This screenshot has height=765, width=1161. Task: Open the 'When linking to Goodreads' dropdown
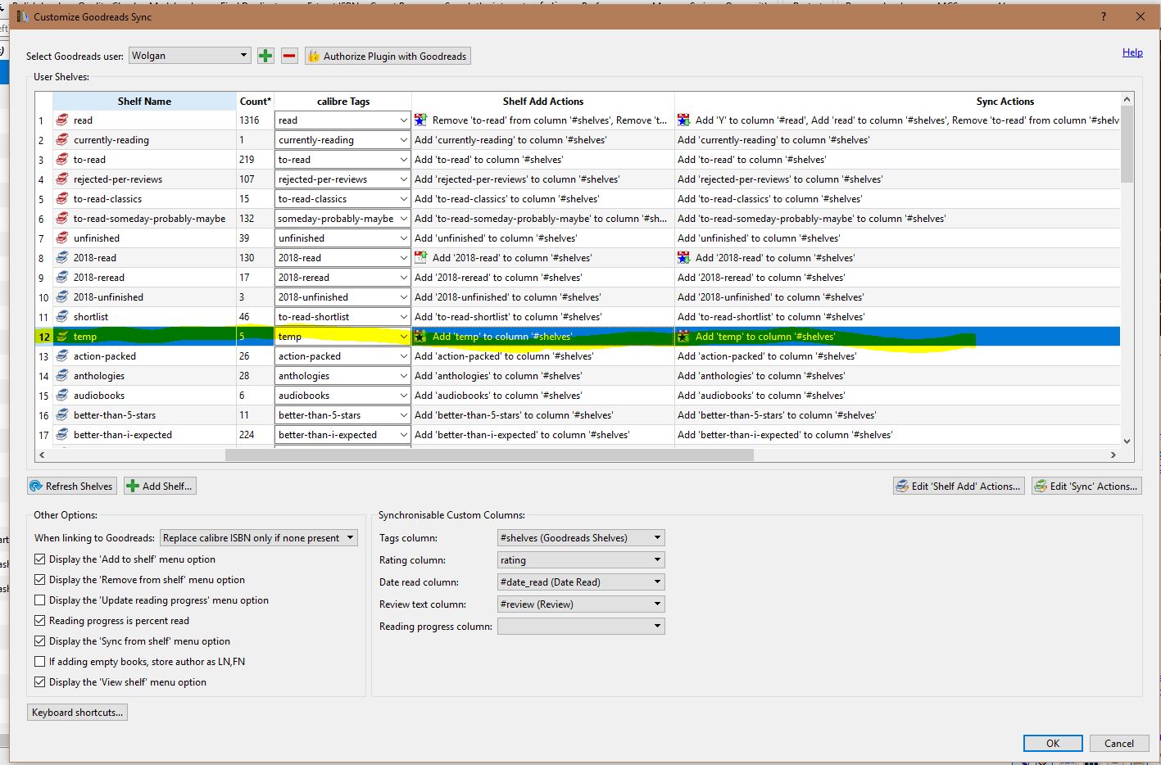[259, 538]
